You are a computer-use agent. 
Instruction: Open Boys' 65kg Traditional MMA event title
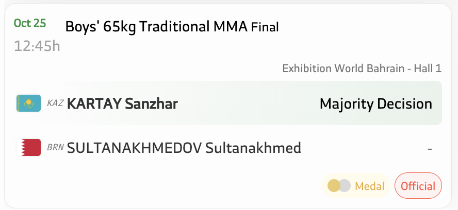(x=156, y=26)
